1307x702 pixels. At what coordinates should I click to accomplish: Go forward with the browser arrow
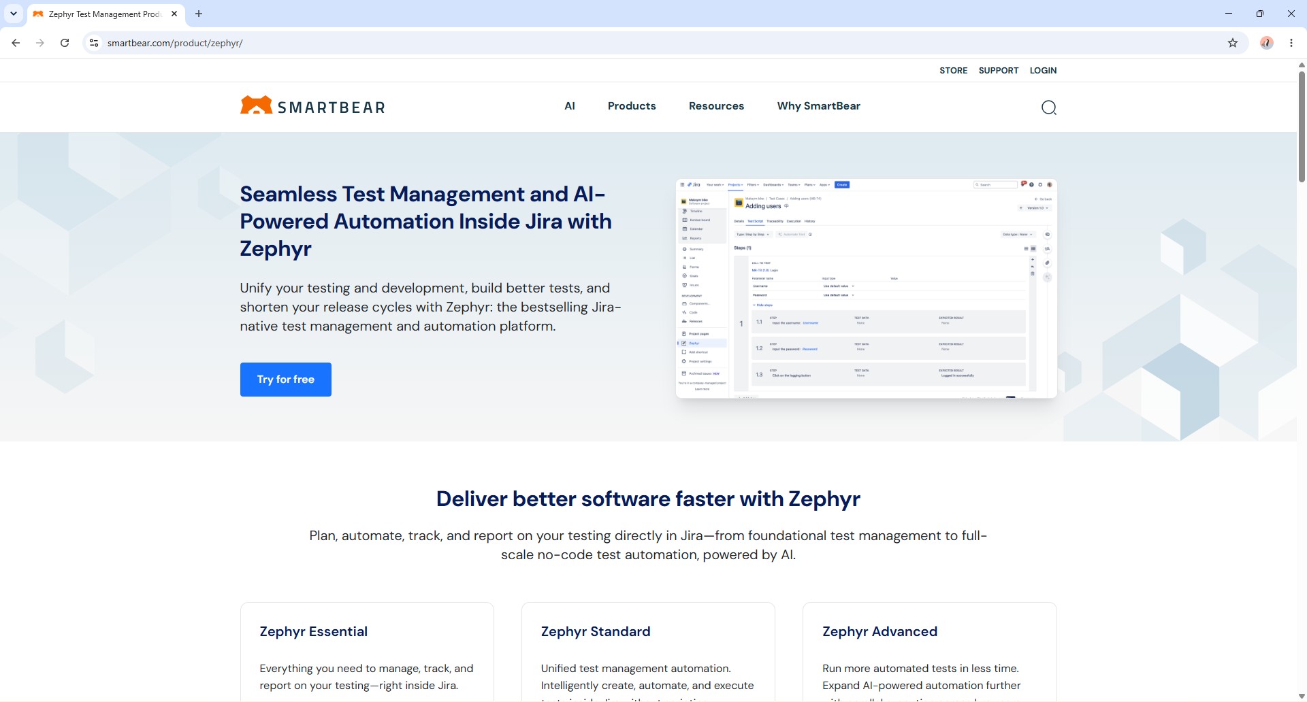pyautogui.click(x=40, y=43)
